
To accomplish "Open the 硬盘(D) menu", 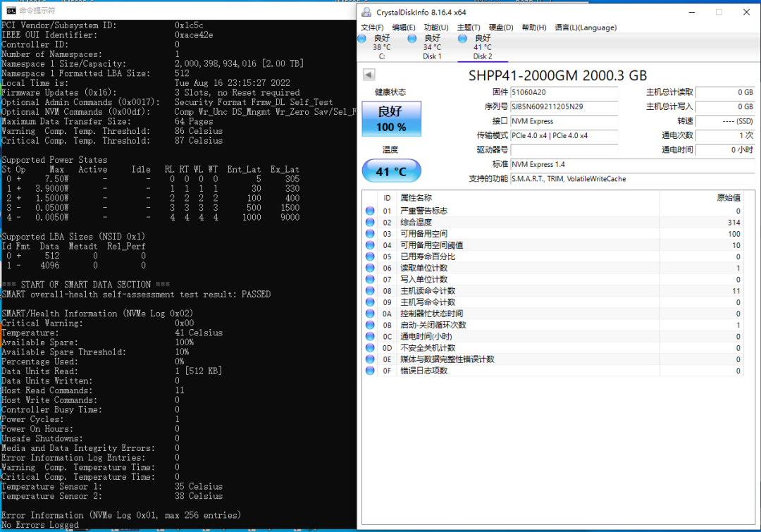I will 501,27.
